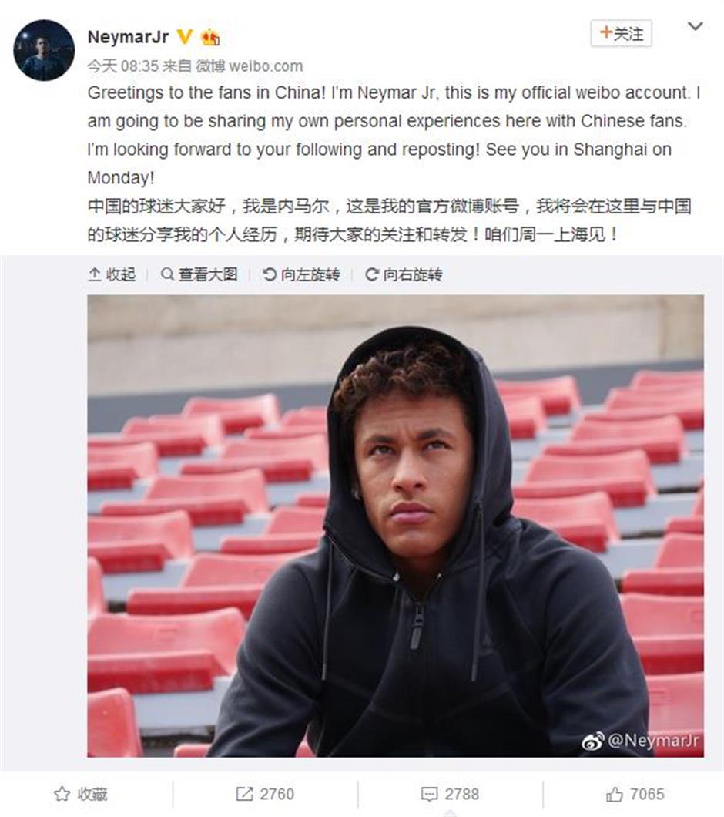Click the magnifier icon beside 查看大图
The height and width of the screenshot is (817, 724).
pos(167,274)
